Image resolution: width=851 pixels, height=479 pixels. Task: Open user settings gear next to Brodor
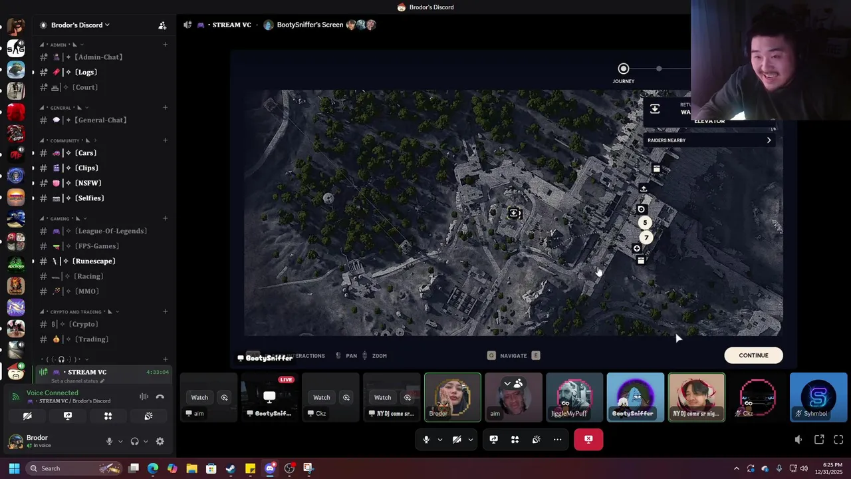pyautogui.click(x=160, y=441)
